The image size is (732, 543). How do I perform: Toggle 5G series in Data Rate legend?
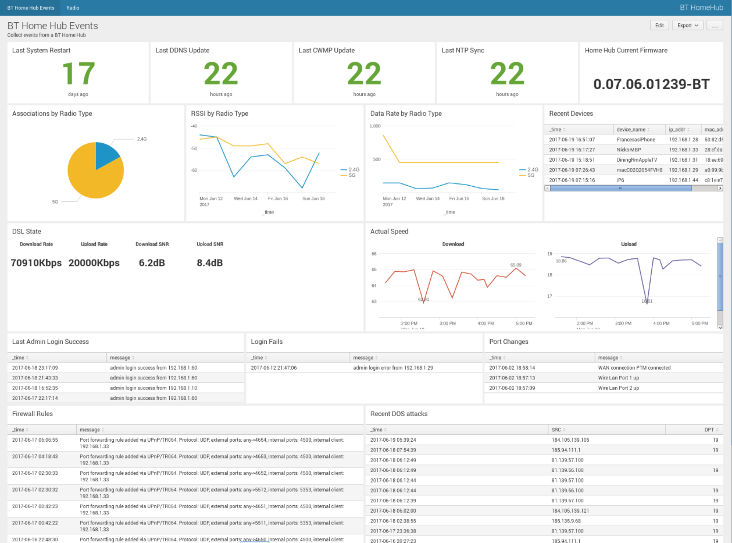529,175
